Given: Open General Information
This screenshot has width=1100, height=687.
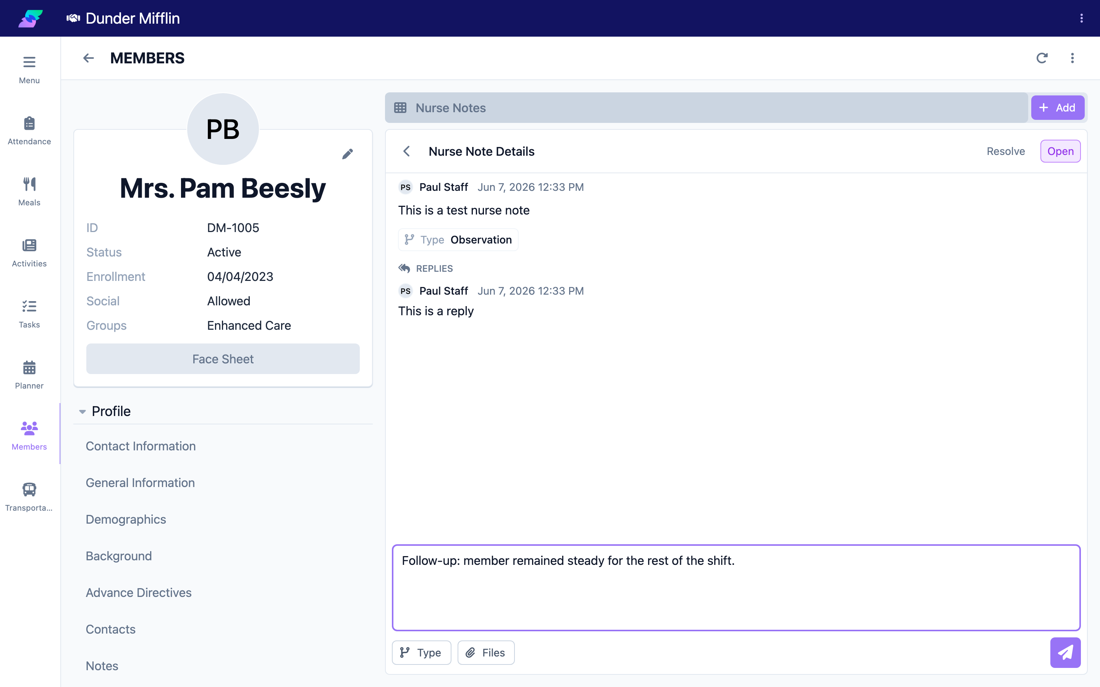Looking at the screenshot, I should [140, 482].
